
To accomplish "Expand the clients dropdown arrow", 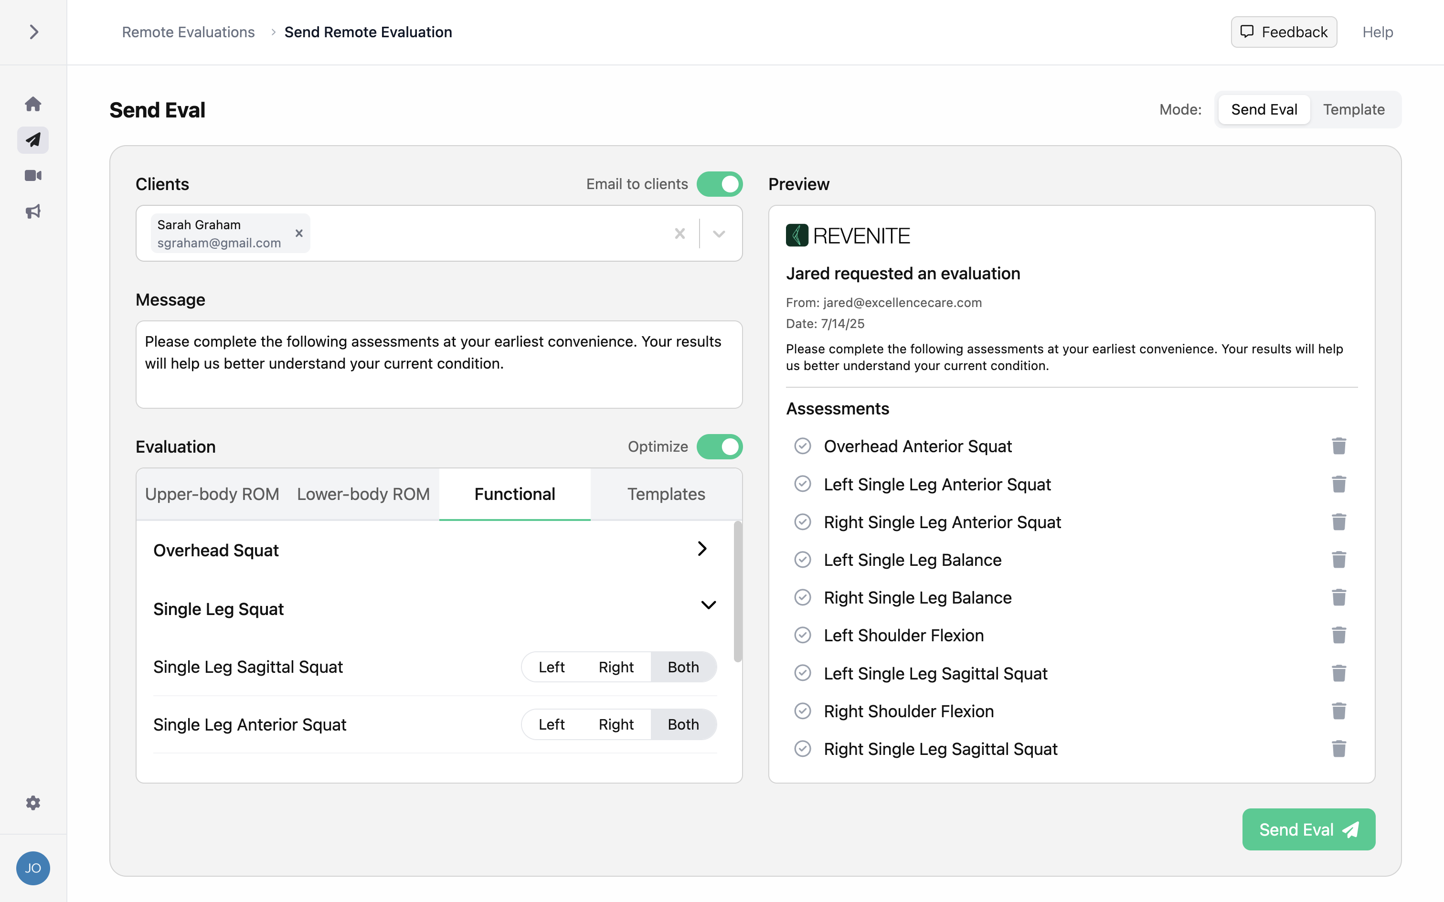I will click(x=719, y=233).
